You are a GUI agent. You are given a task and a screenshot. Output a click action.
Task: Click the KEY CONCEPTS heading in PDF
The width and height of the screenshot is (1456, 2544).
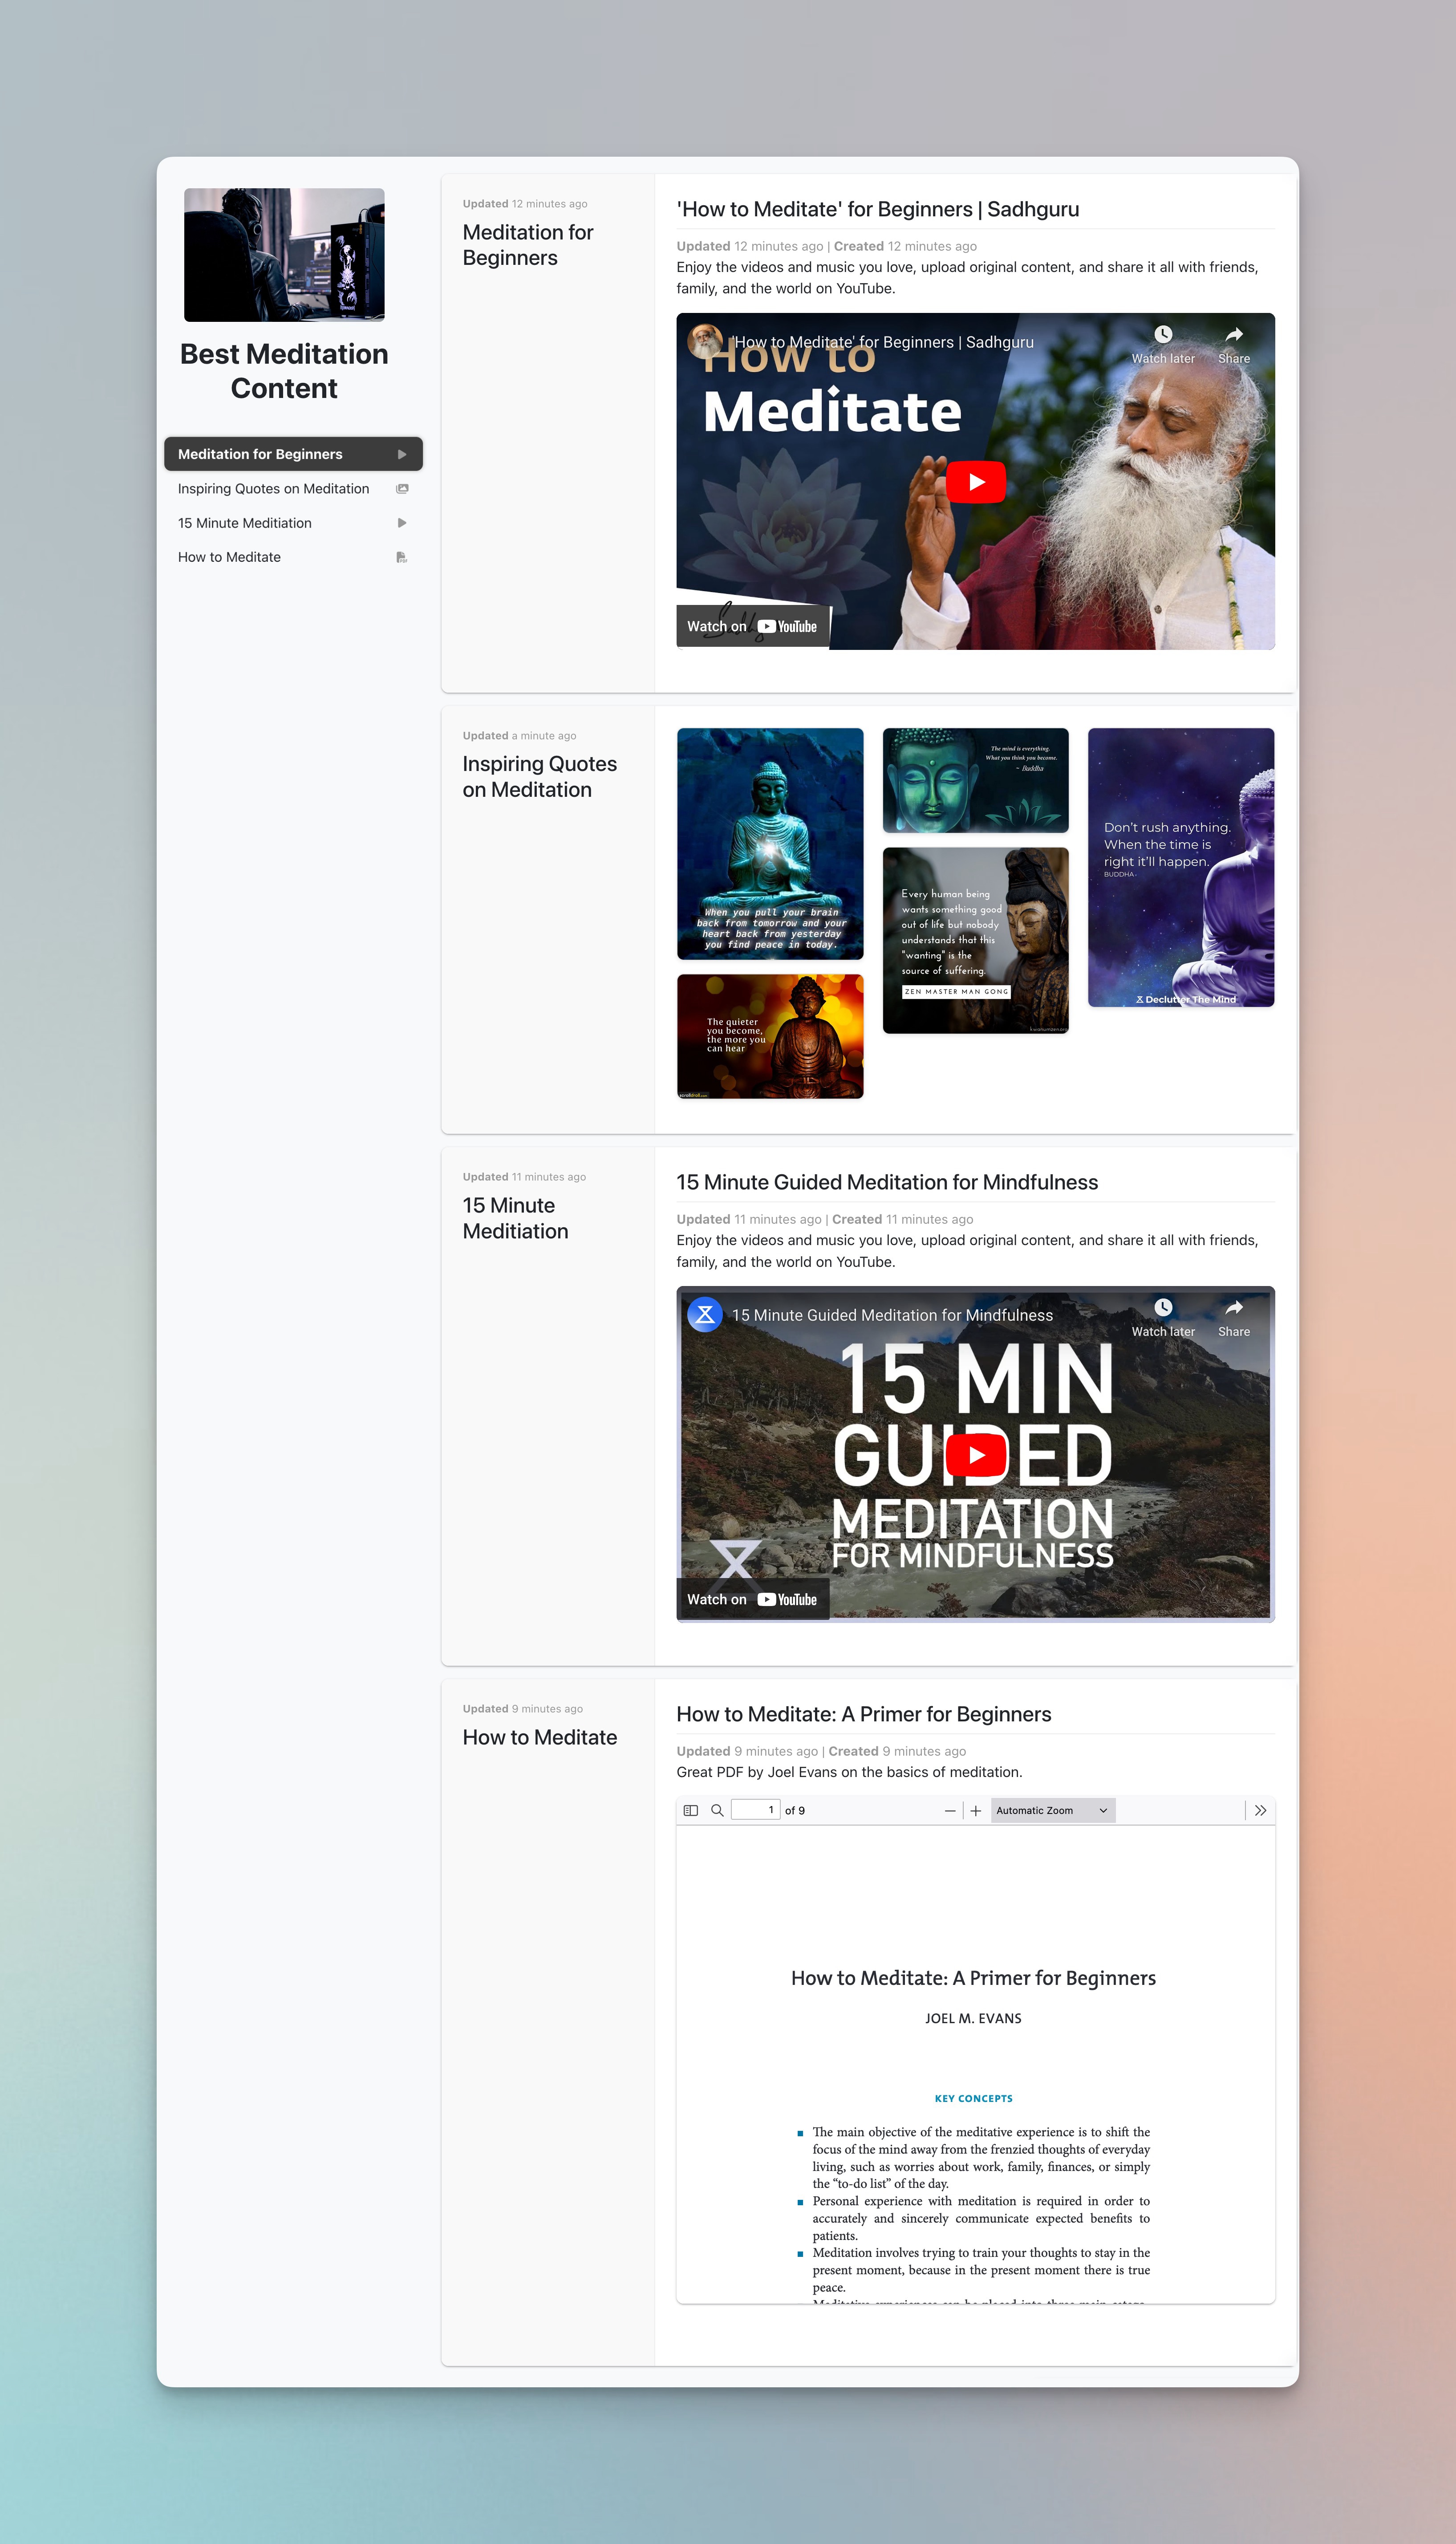[974, 2098]
